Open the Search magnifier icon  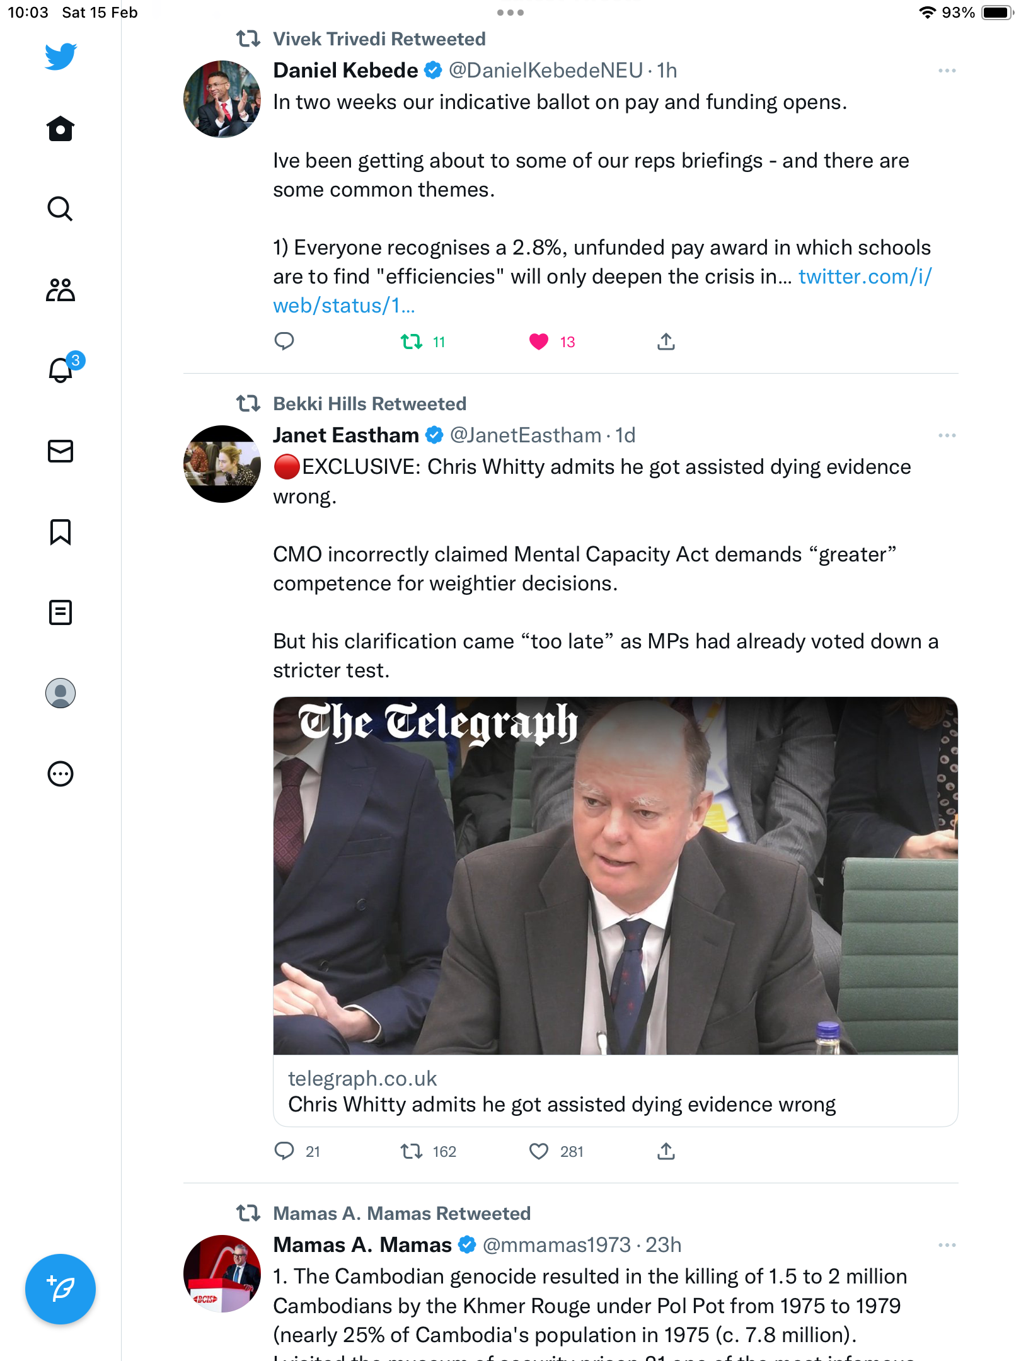pos(61,209)
